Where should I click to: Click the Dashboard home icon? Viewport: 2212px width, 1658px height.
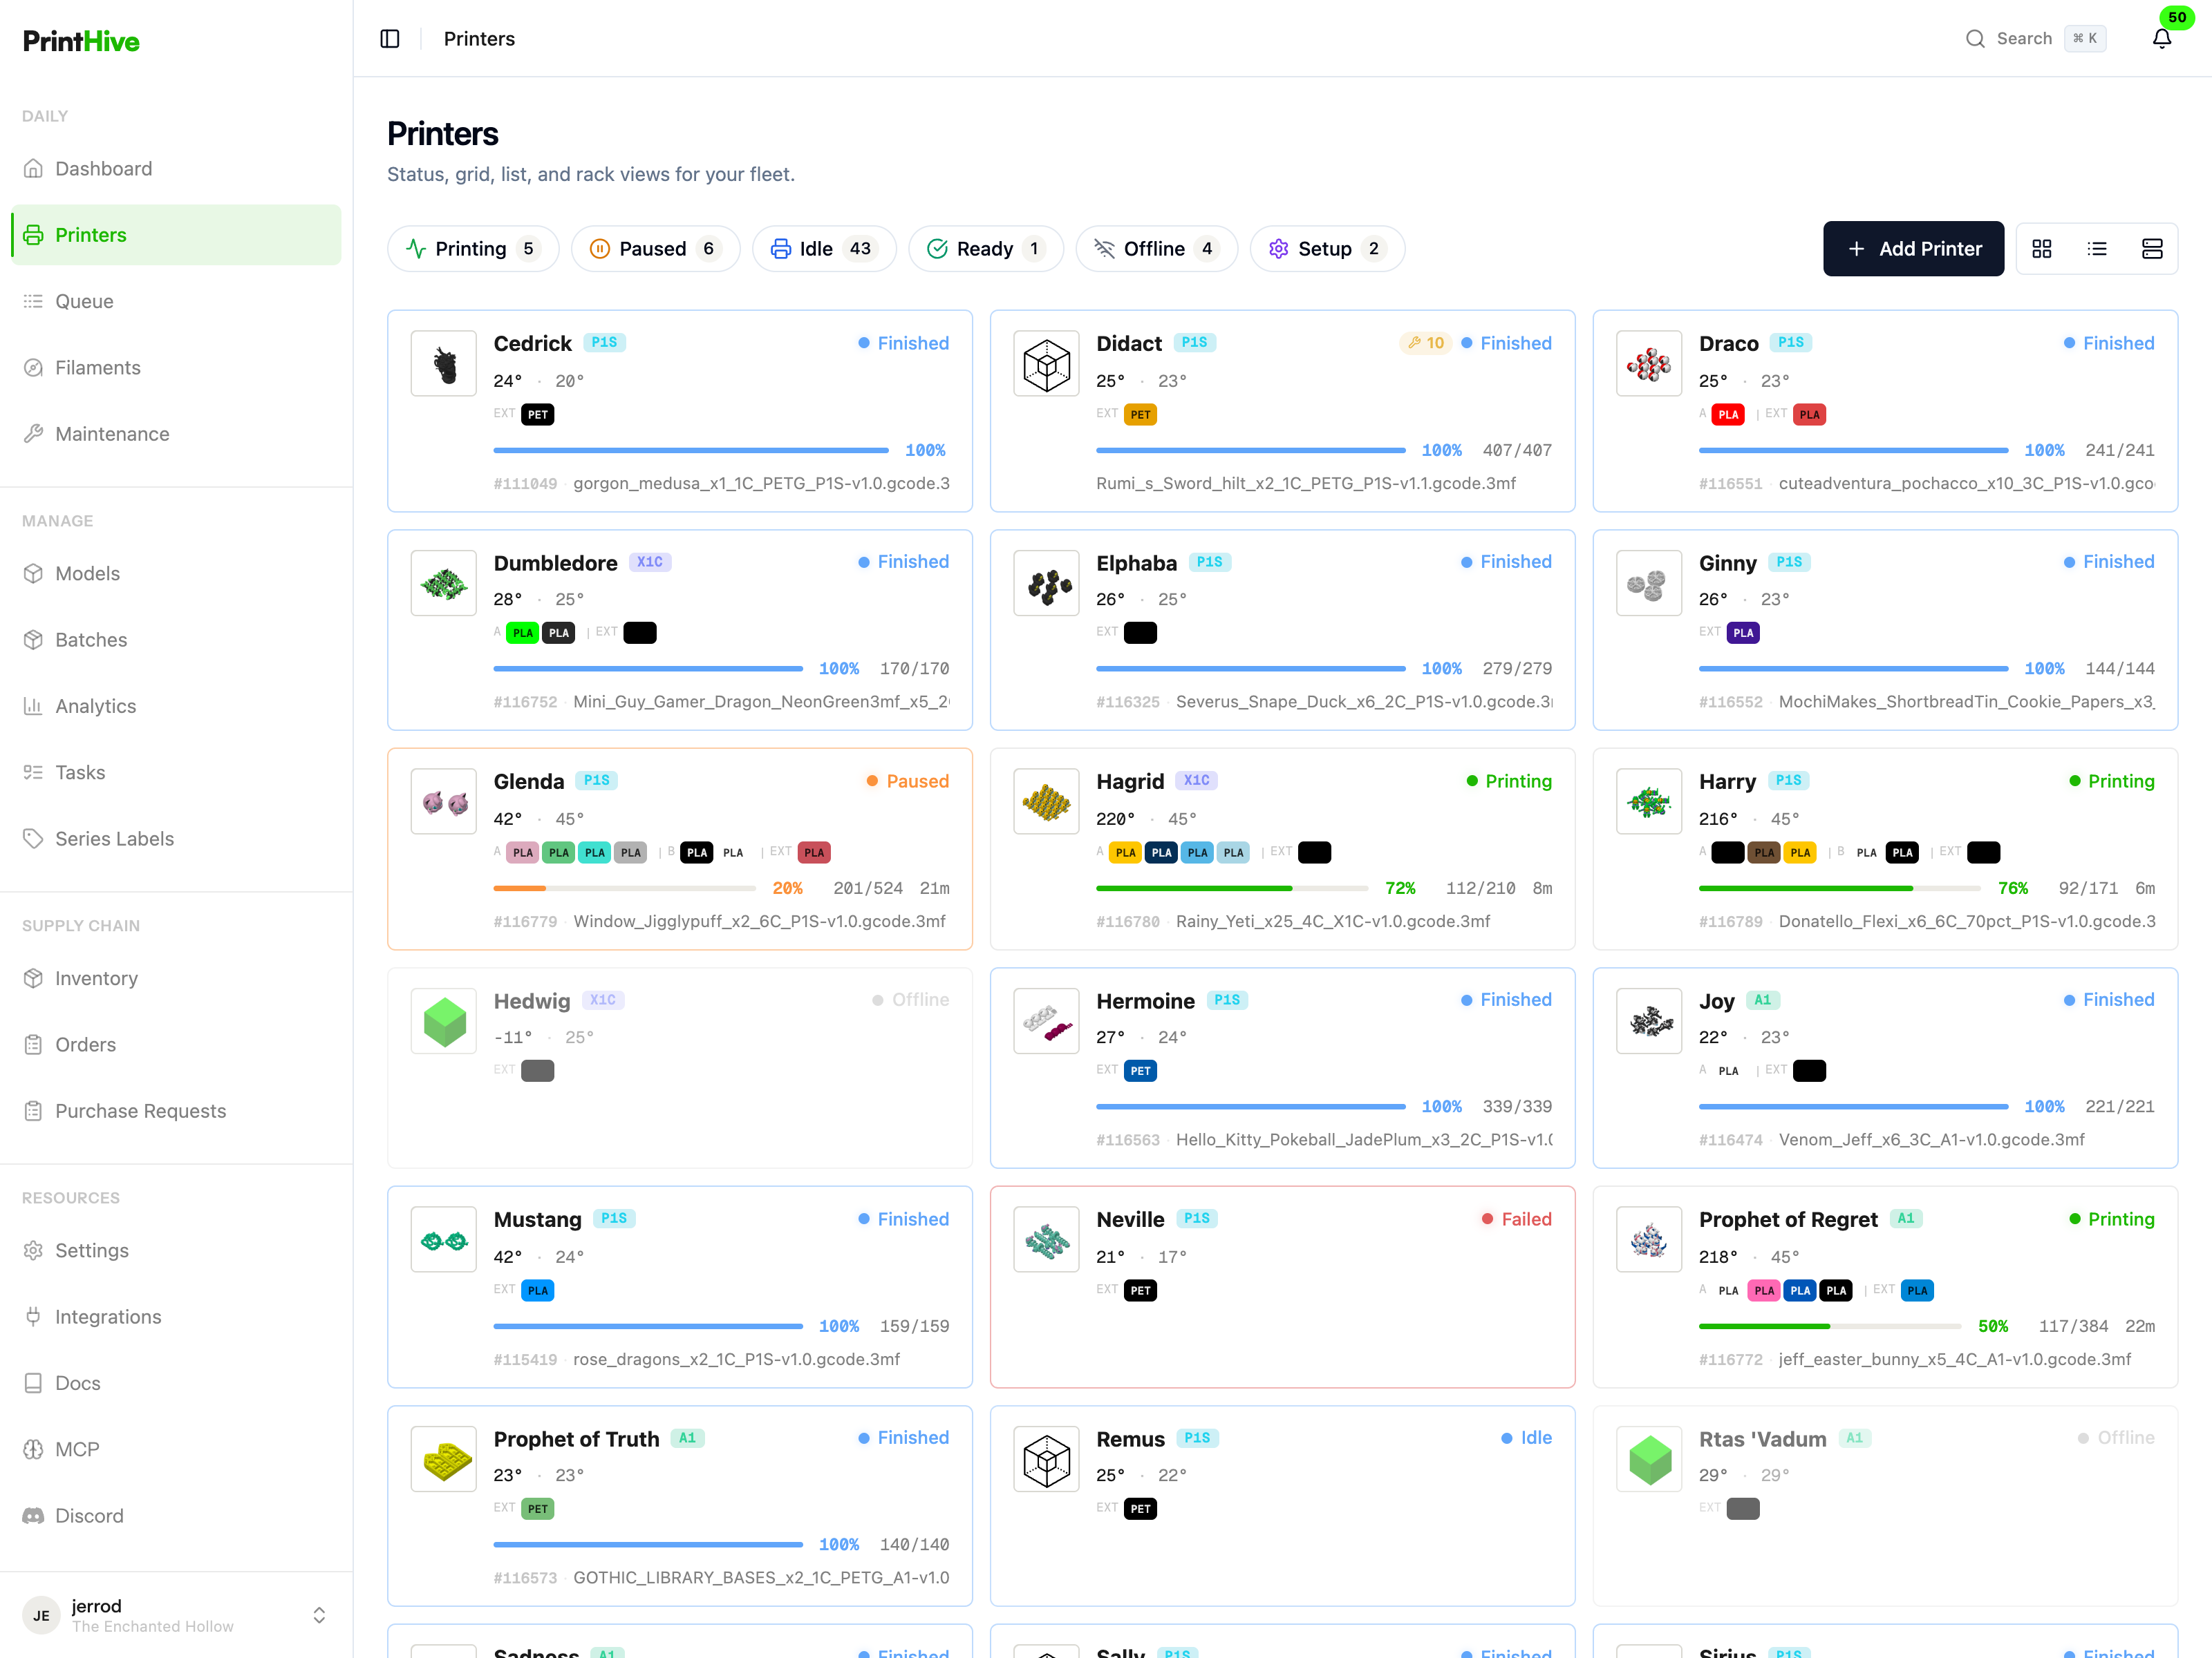coord(34,169)
